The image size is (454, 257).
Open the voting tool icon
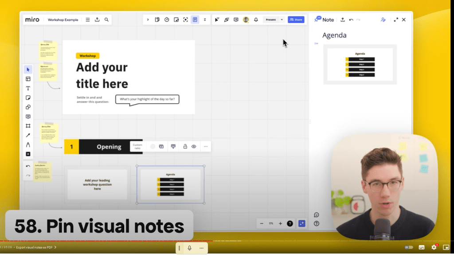pos(157,19)
